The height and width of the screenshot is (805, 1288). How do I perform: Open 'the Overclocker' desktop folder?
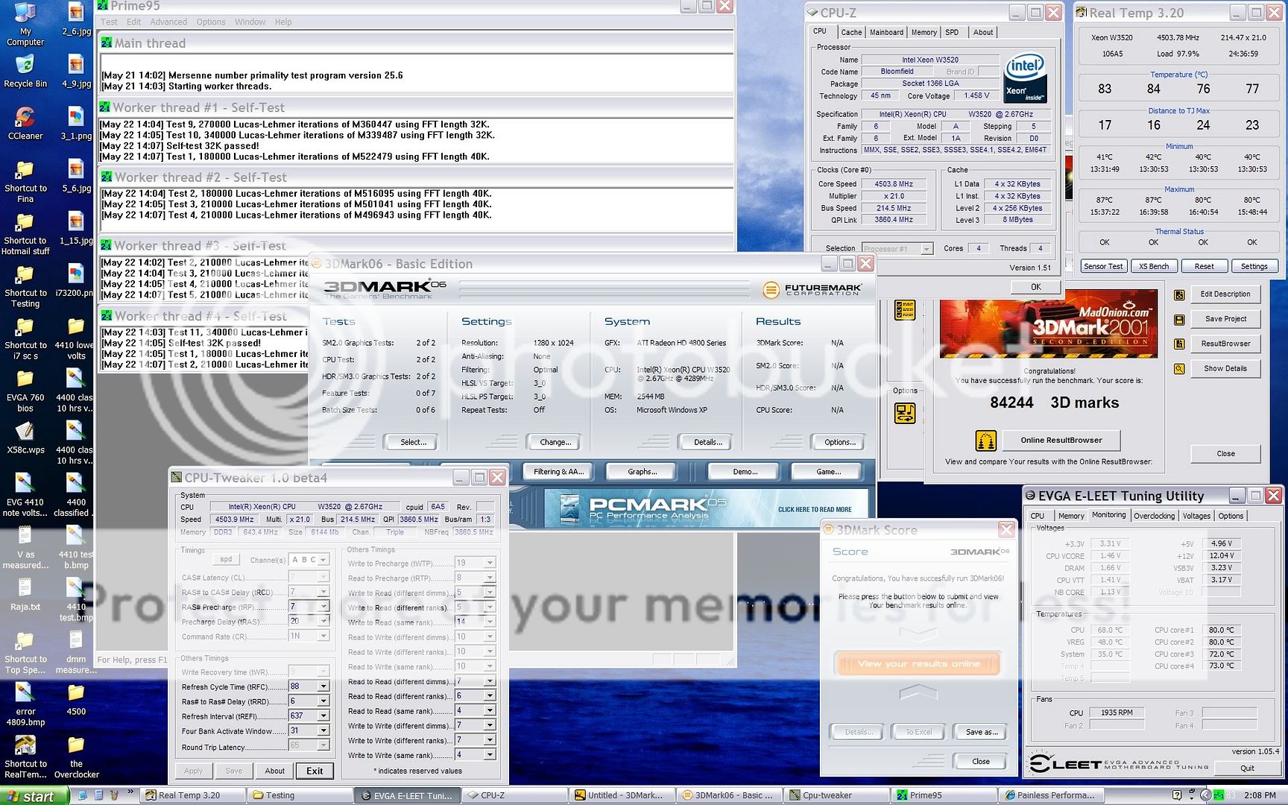76,757
